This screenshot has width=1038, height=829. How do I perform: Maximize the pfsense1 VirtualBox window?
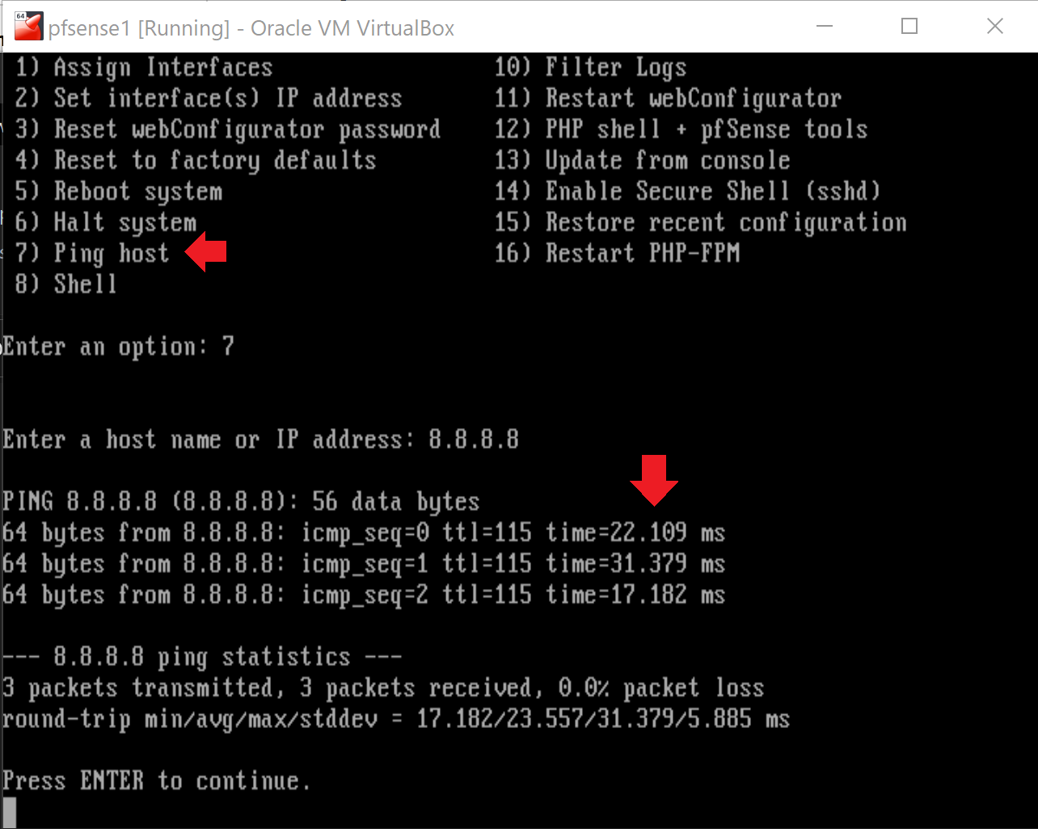coord(909,27)
